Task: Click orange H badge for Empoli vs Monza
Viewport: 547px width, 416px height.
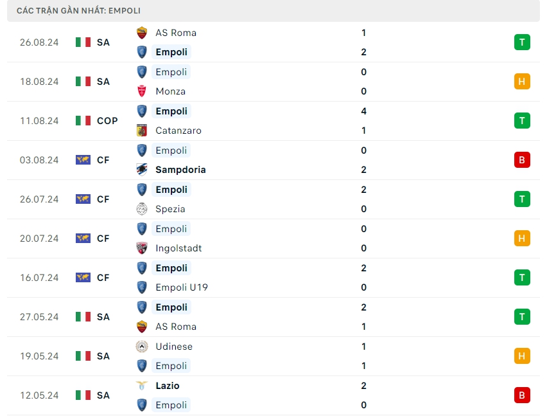Action: 522,82
